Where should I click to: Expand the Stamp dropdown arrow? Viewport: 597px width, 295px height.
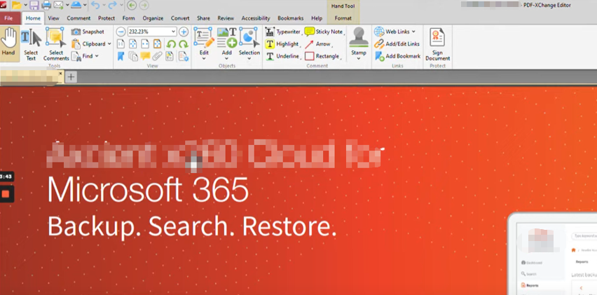(x=359, y=59)
